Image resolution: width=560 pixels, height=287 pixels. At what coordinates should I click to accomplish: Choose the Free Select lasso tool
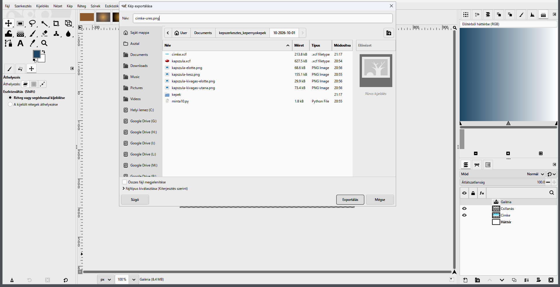coord(32,23)
